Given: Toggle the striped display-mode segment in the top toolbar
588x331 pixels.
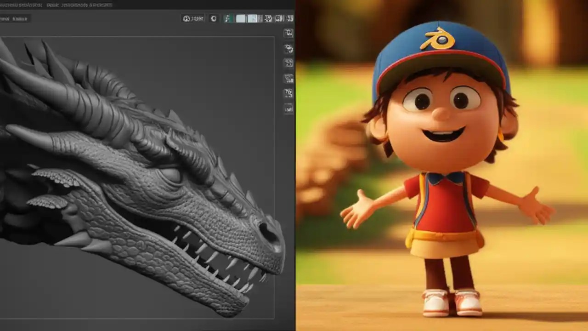Looking at the screenshot, I should (260, 18).
